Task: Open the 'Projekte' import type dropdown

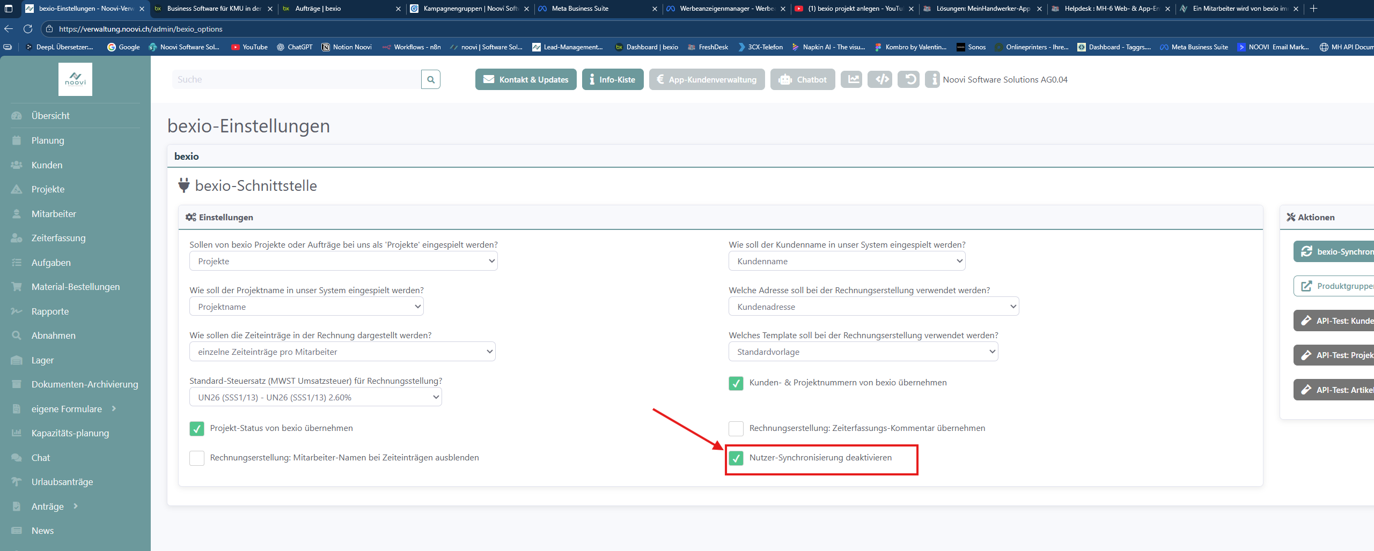Action: click(343, 261)
